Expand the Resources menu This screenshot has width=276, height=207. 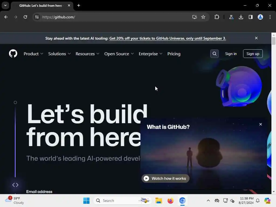pyautogui.click(x=88, y=54)
